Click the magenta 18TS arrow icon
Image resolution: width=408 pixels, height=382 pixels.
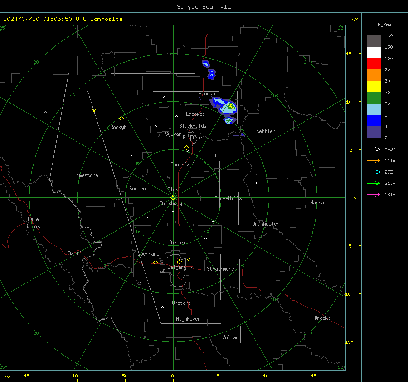[x=374, y=194]
